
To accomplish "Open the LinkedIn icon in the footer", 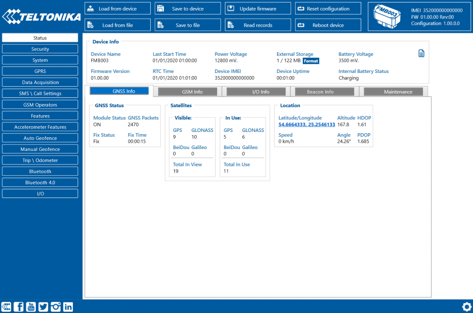I will click(x=68, y=306).
